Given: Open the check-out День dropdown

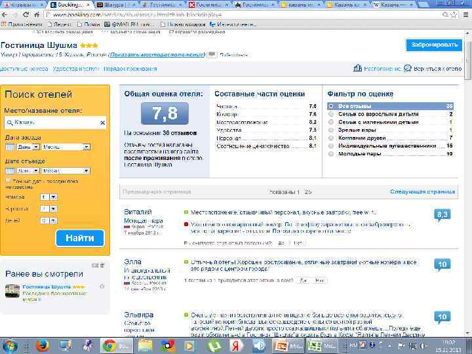Looking at the screenshot, I should [28, 170].
